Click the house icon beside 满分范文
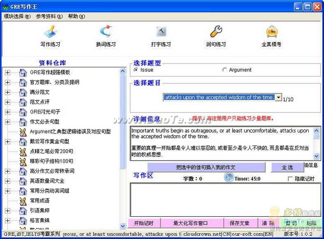 click(x=23, y=92)
